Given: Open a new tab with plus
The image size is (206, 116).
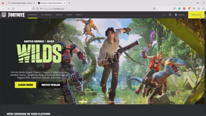Looking at the screenshot, I should pos(70,3).
